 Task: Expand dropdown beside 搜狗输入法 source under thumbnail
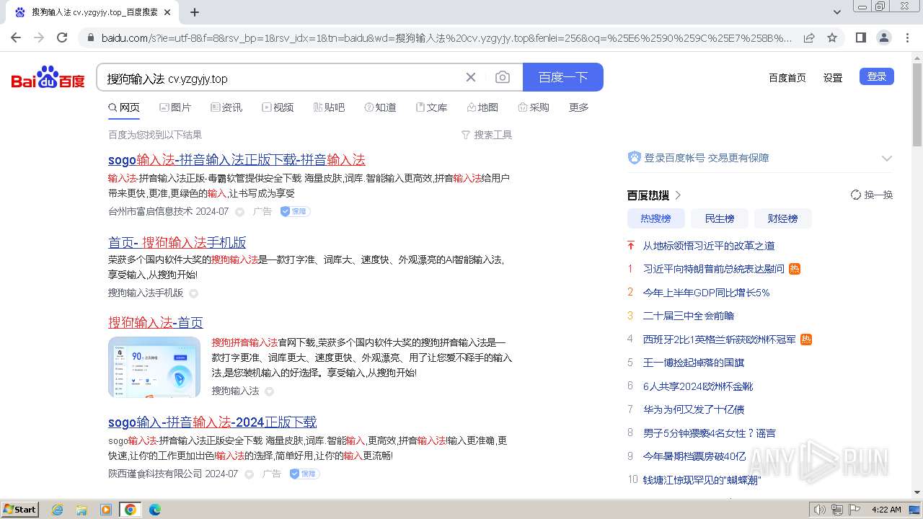[269, 391]
